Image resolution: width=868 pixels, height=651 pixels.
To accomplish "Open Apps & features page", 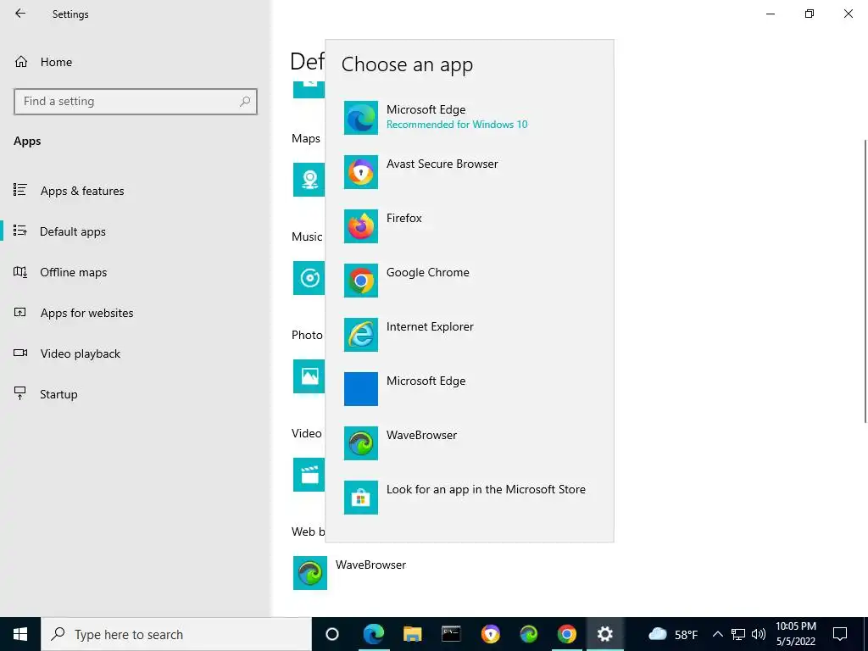I will pyautogui.click(x=69, y=191).
